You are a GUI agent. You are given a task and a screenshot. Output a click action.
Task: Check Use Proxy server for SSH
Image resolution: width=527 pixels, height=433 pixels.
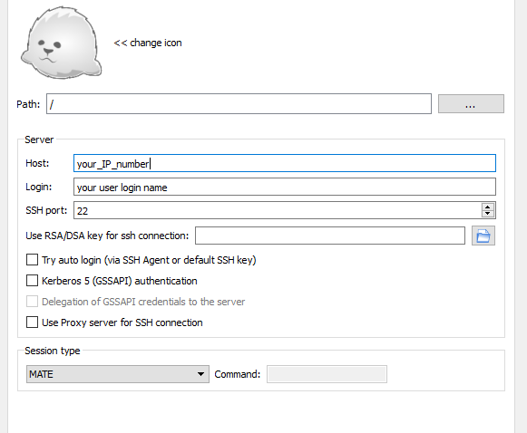32,322
